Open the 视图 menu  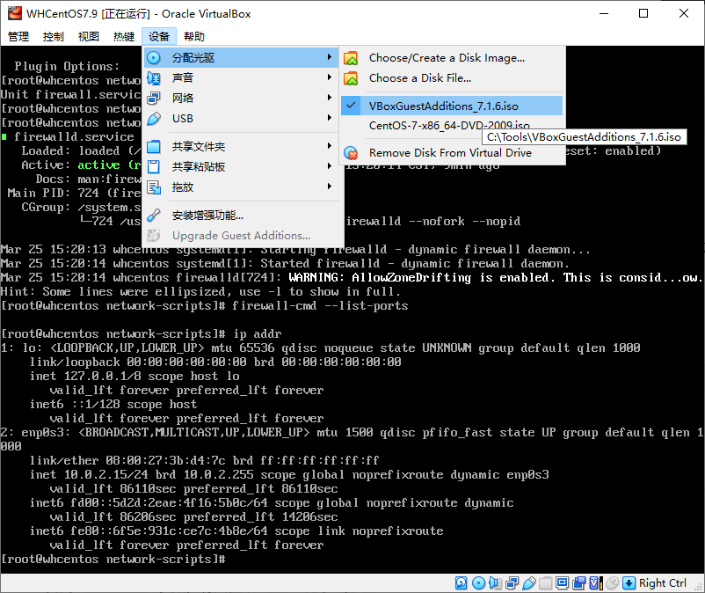[88, 36]
